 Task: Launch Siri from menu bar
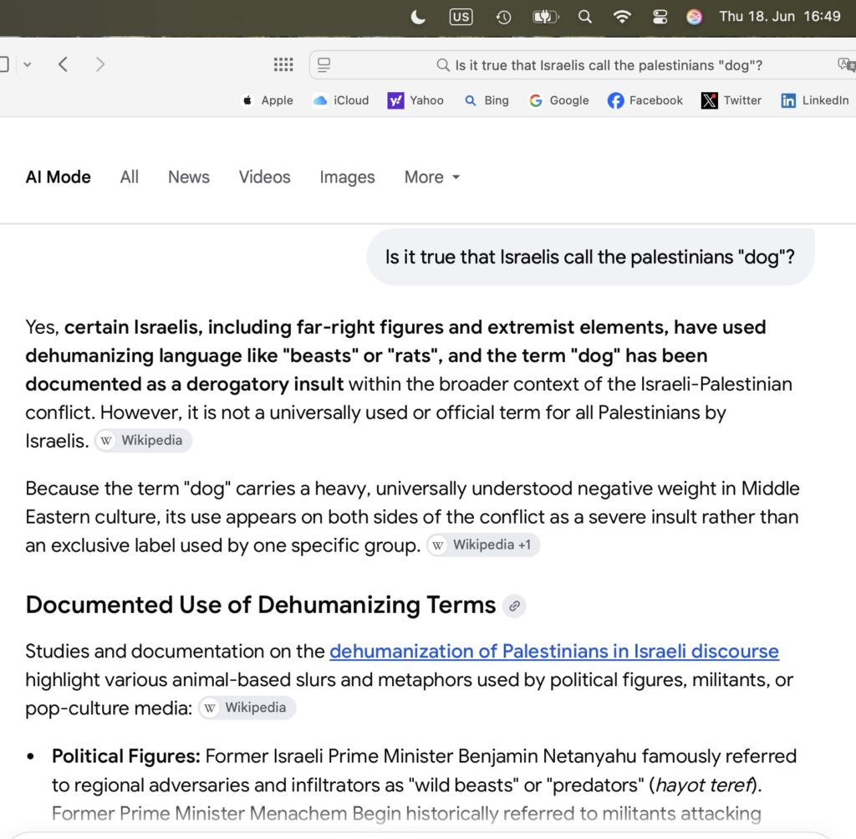click(694, 17)
